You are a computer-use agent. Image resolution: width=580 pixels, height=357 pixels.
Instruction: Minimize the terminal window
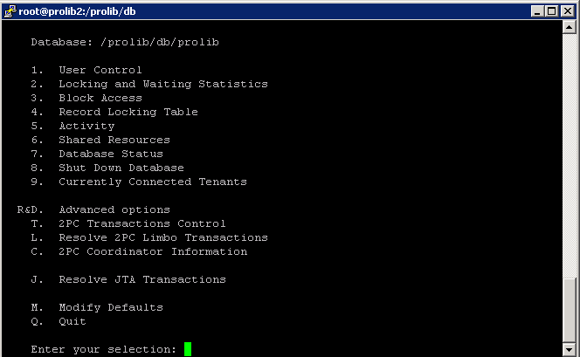point(537,11)
